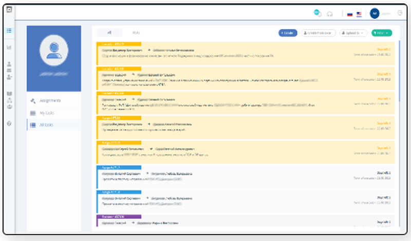Screen dimensions: 411x241
Task: Expand the Upload to dropdown
Action: 353,33
